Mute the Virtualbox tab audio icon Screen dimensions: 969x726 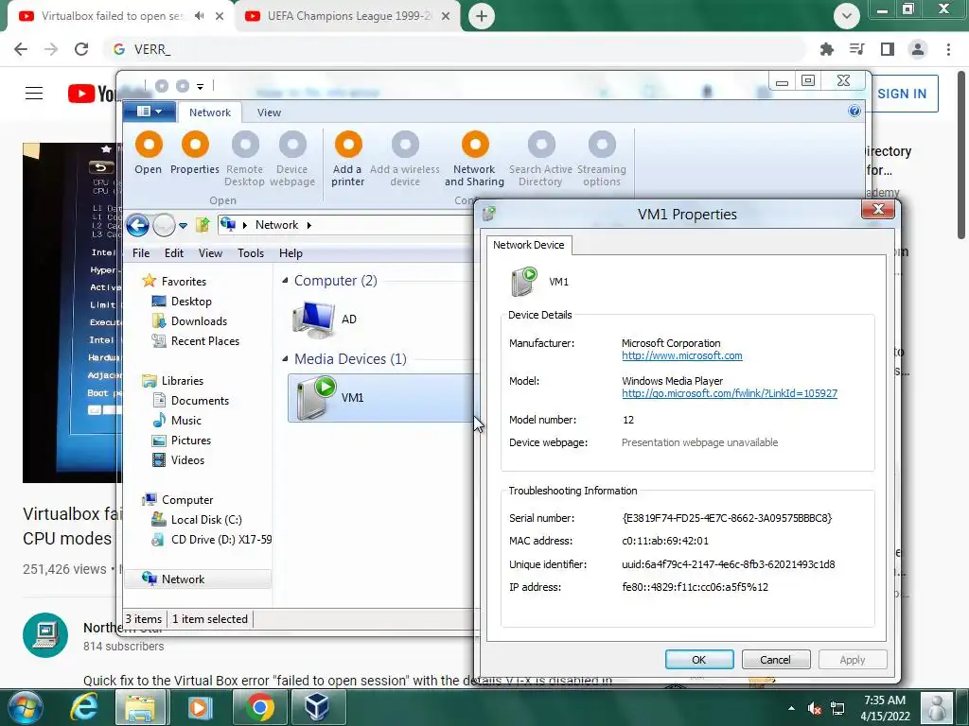pyautogui.click(x=199, y=16)
